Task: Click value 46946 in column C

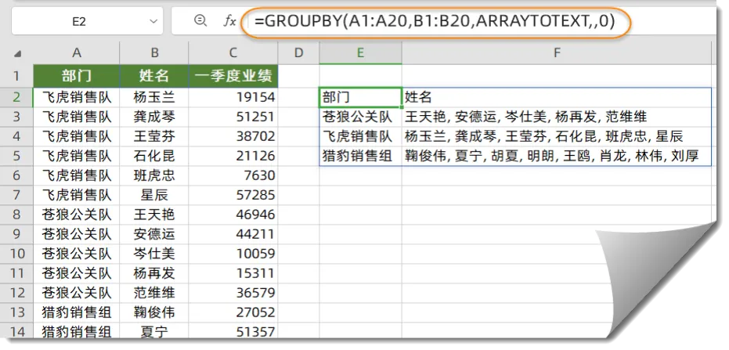Action: [233, 215]
